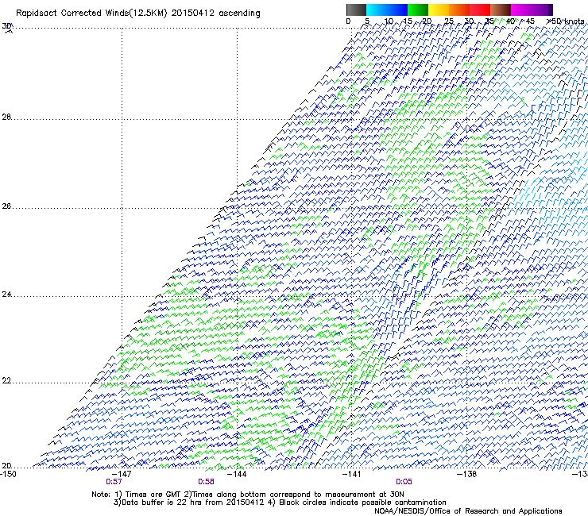Pick the brown 35-40 knots legend swatch
Image resolution: width=588 pixels, height=516 pixels.
click(x=501, y=10)
